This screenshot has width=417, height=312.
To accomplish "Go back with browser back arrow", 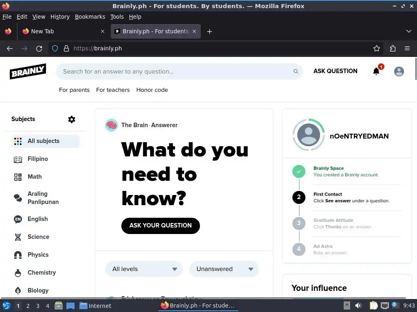I will (x=10, y=49).
